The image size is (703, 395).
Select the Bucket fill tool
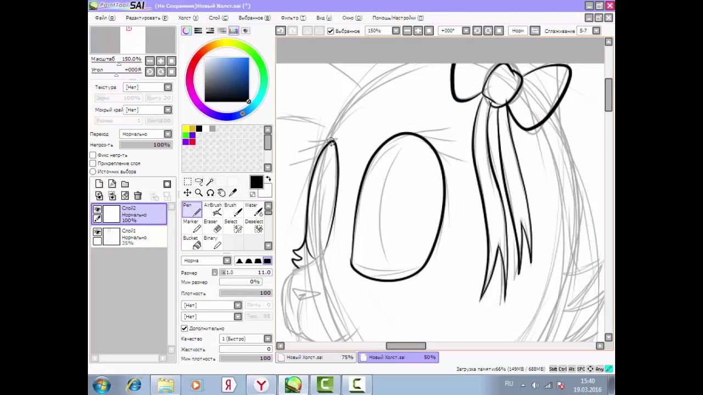[x=192, y=242]
